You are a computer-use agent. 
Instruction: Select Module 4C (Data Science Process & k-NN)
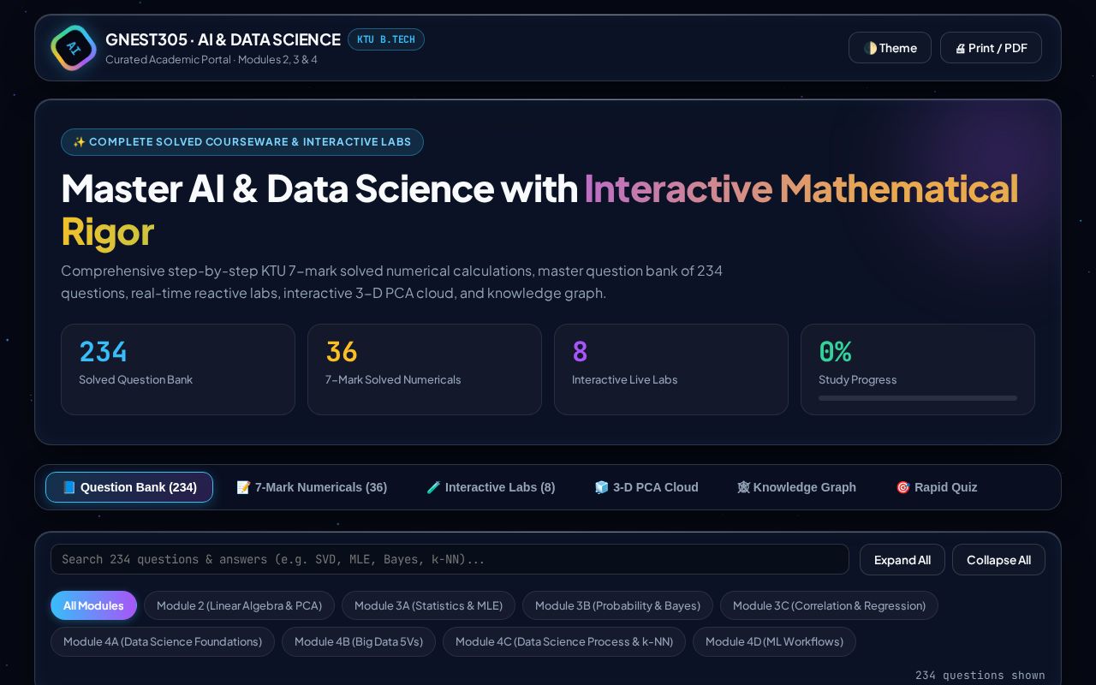(564, 641)
